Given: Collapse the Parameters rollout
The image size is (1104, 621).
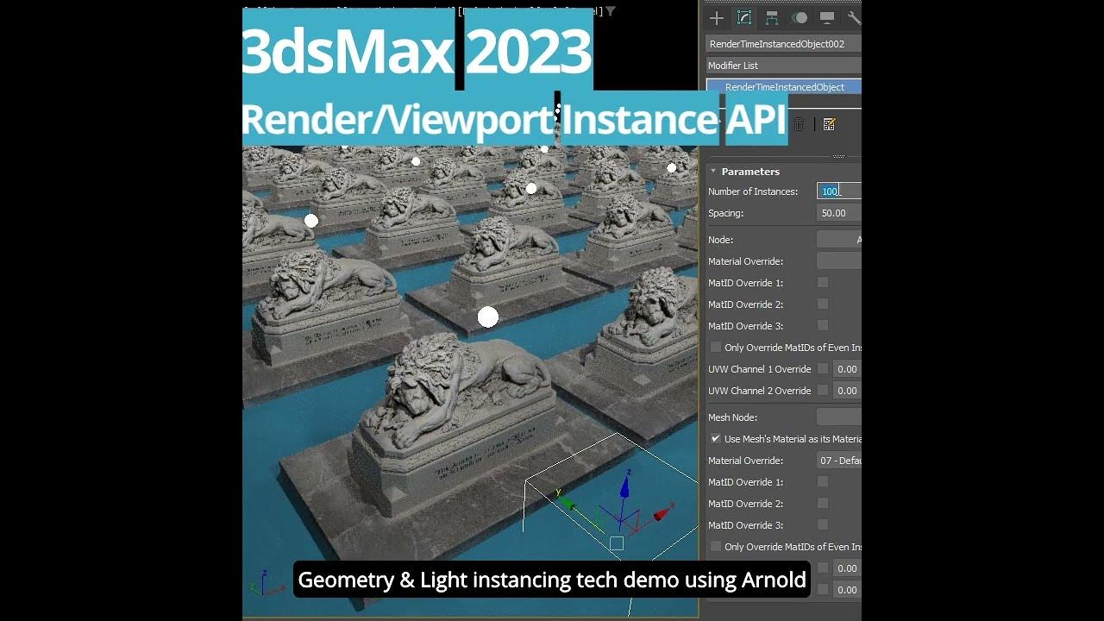Looking at the screenshot, I should (714, 172).
